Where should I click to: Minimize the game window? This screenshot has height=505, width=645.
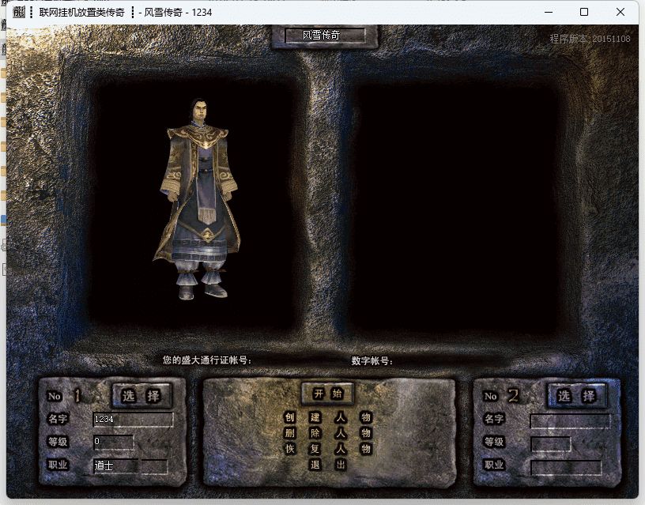549,13
